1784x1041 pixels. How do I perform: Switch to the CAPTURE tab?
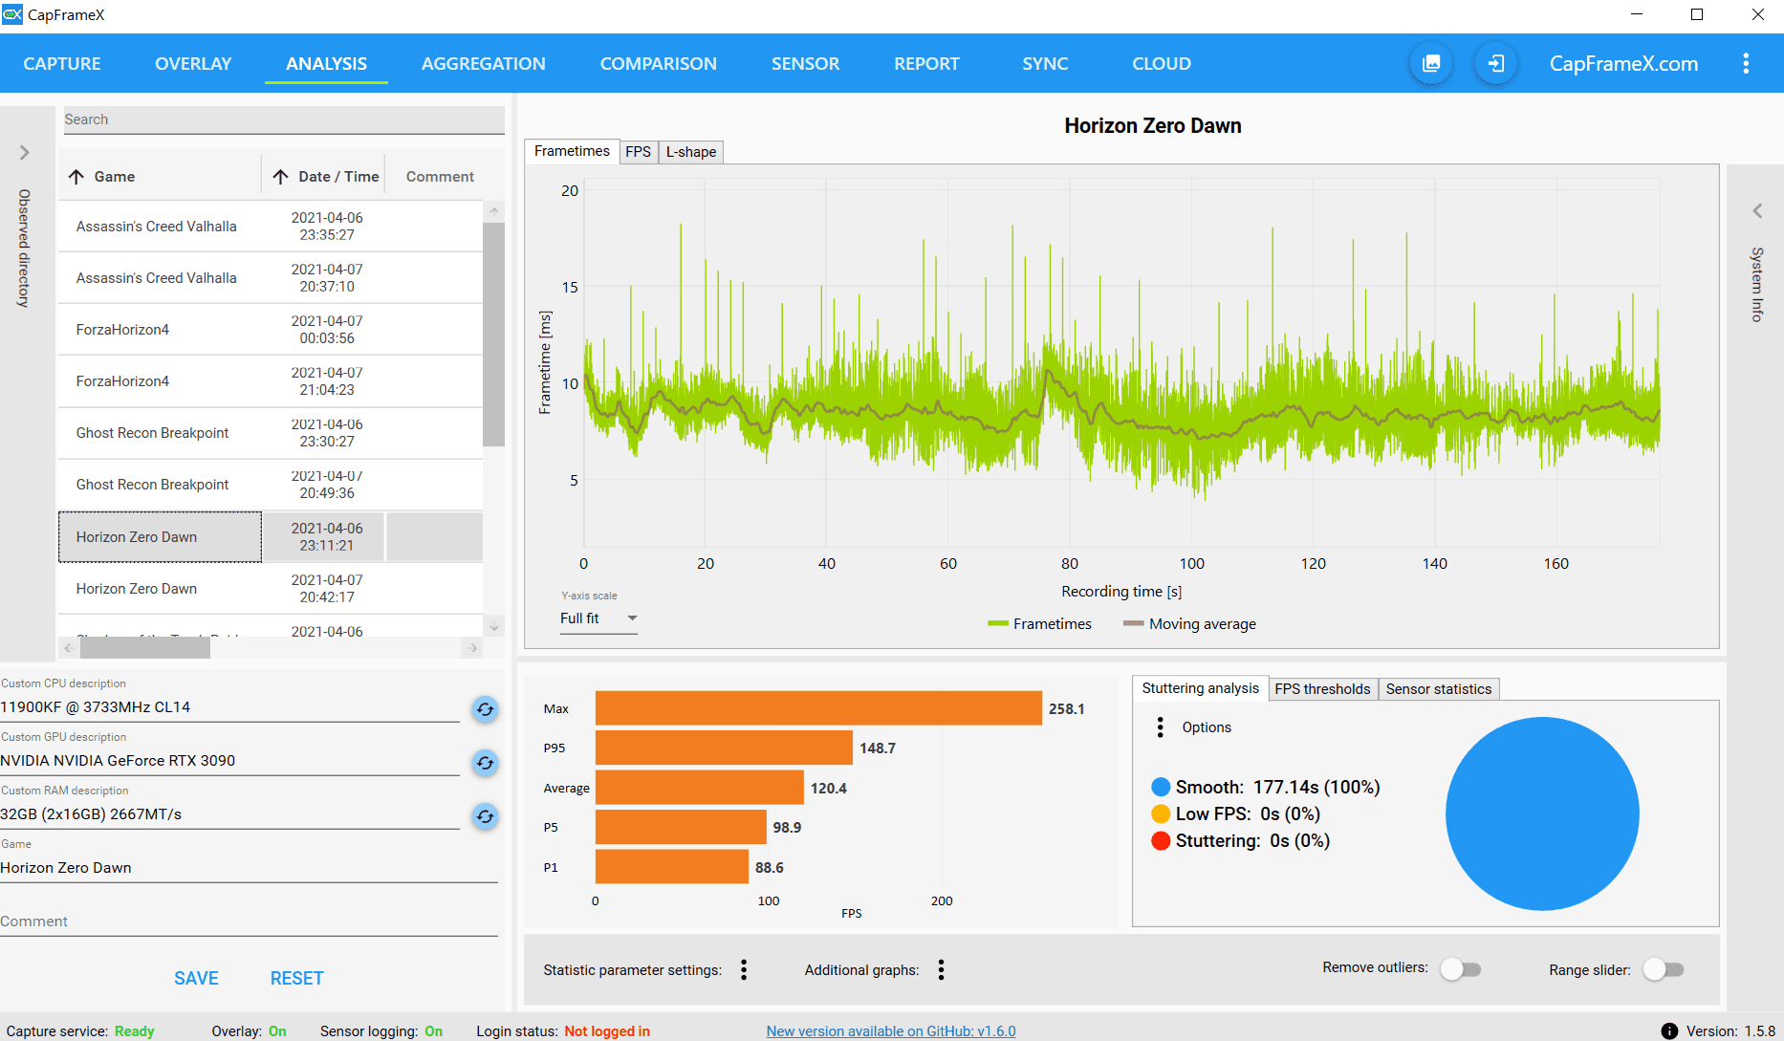pyautogui.click(x=62, y=64)
